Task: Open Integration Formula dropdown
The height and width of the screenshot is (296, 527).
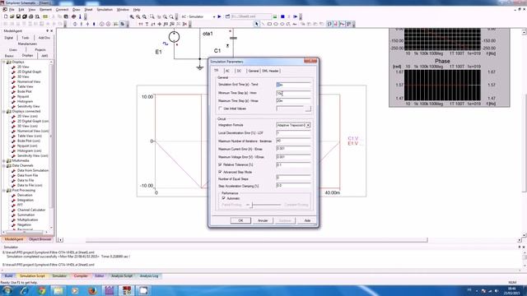Action: 308,125
